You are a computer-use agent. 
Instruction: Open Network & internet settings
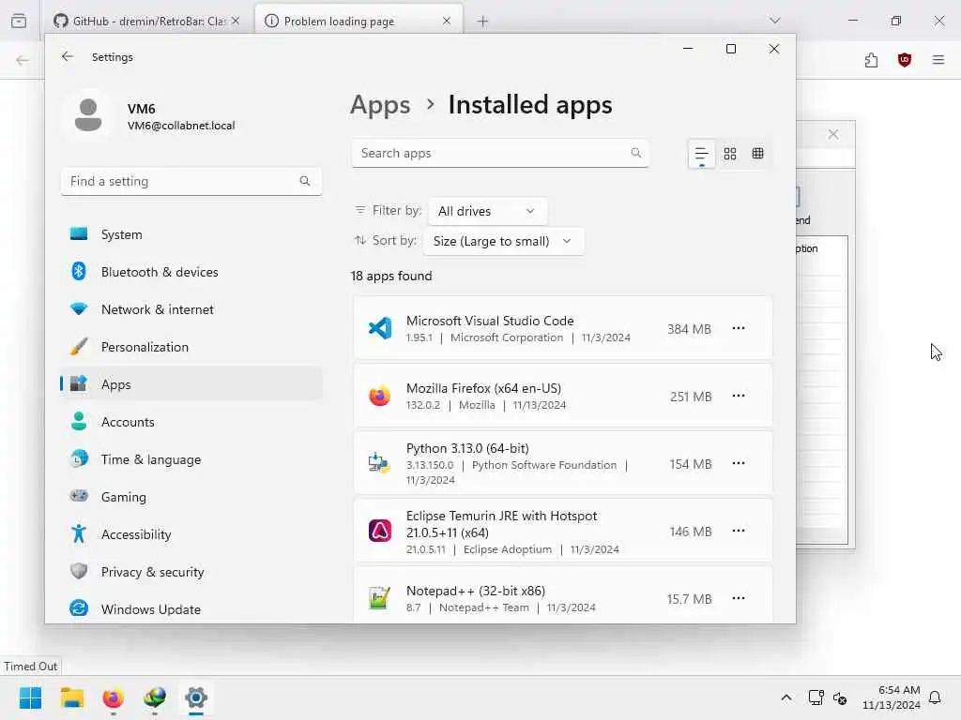coord(191,309)
